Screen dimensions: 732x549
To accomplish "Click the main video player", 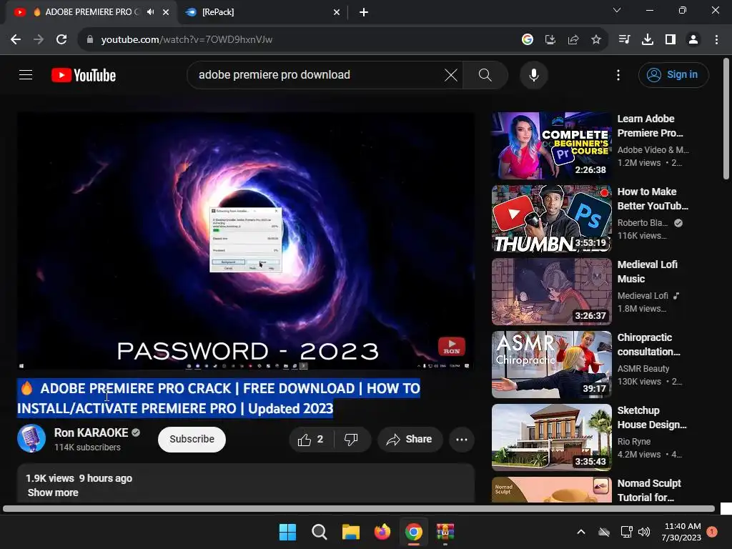I will click(246, 240).
